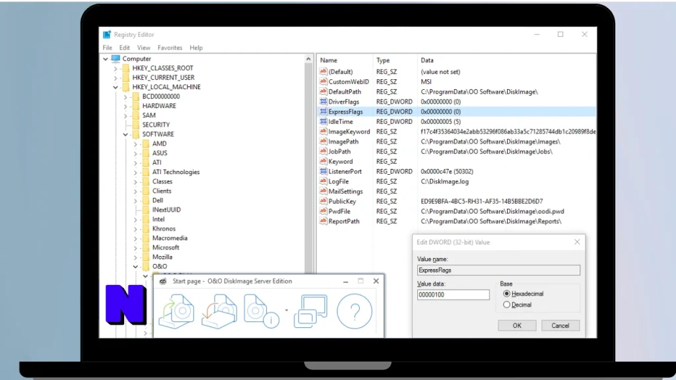Open the Edit menu
This screenshot has width=676, height=380.
tap(125, 47)
